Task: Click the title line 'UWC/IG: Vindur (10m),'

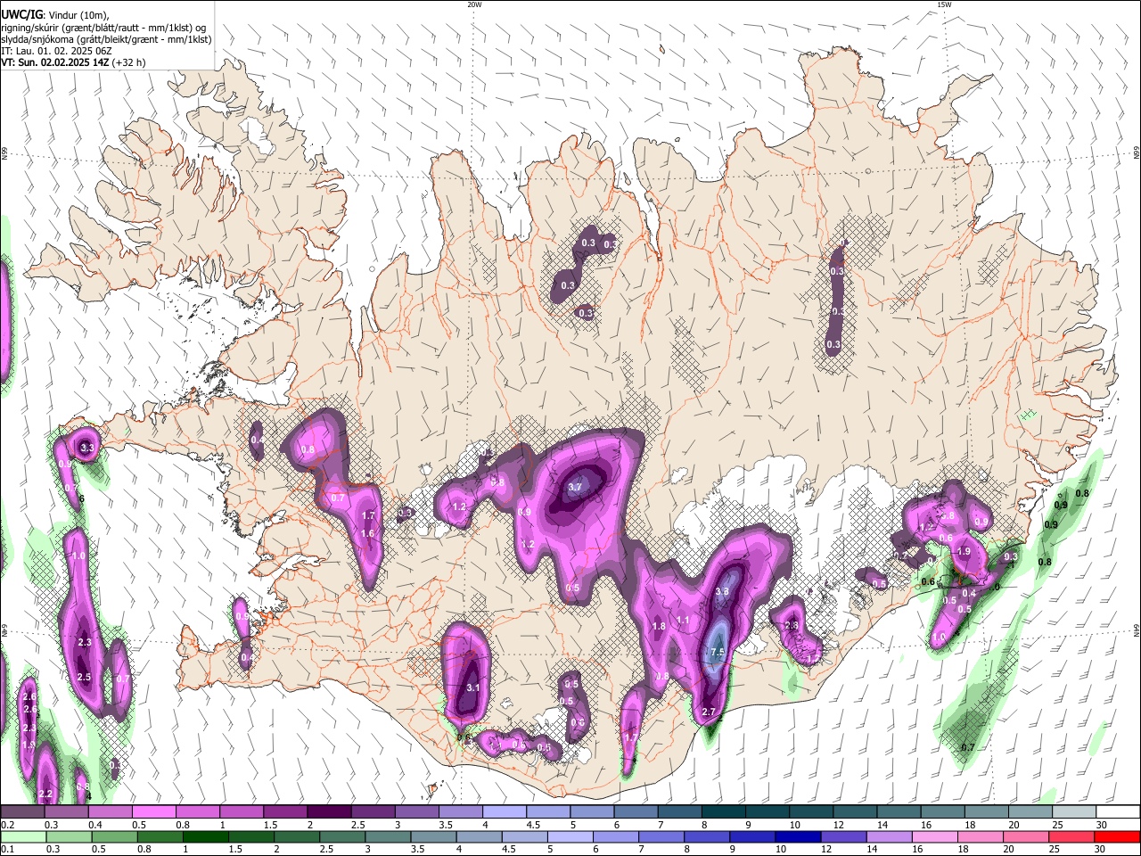Action: (55, 14)
